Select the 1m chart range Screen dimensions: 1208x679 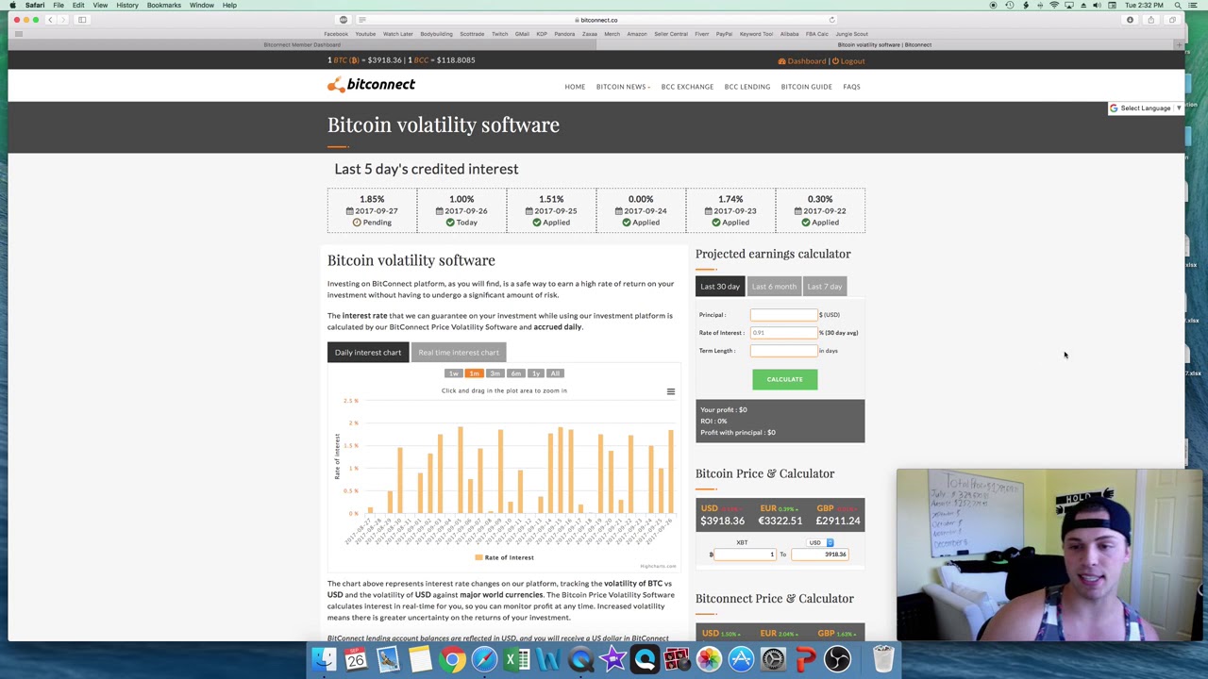474,373
